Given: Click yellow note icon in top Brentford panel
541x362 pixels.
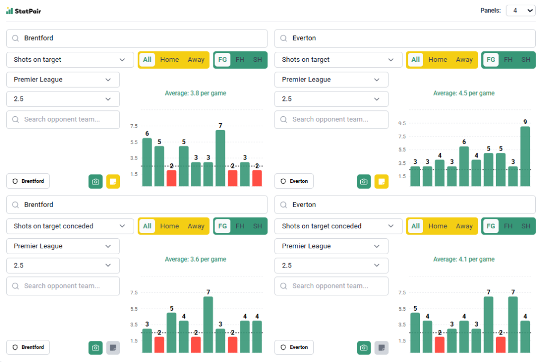Looking at the screenshot, I should 113,181.
